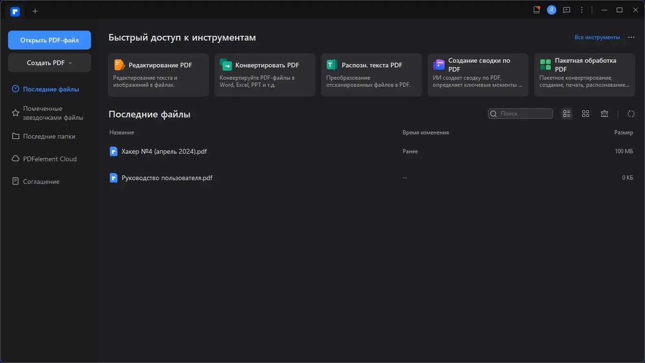This screenshot has height=363, width=645.
Task: Open the Создать PDF dropdown
Action: coord(50,63)
